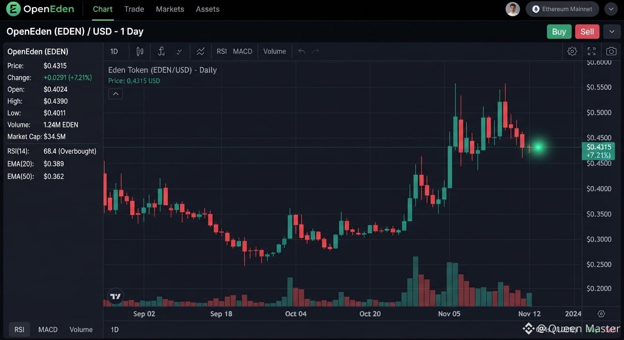Redo the last chart action

point(316,51)
